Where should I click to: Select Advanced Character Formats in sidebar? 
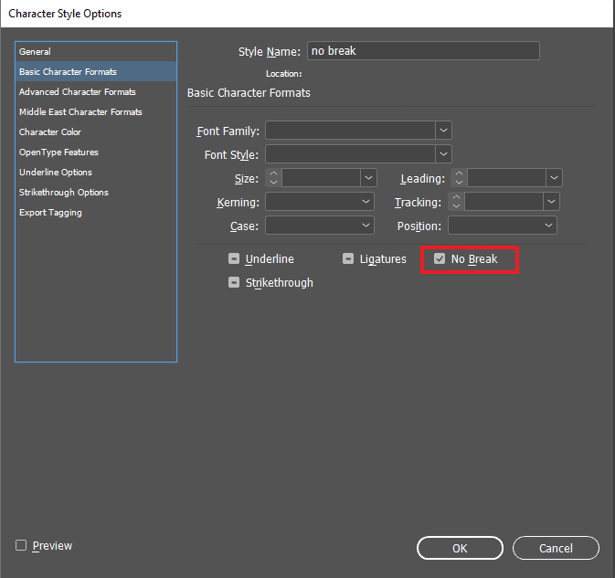[78, 91]
